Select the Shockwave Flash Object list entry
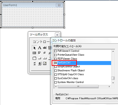Viewport: 118px width, 105px height. pyautogui.click(x=71, y=71)
